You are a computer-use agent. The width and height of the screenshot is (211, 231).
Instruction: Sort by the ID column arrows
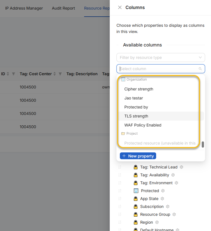coord(8,74)
